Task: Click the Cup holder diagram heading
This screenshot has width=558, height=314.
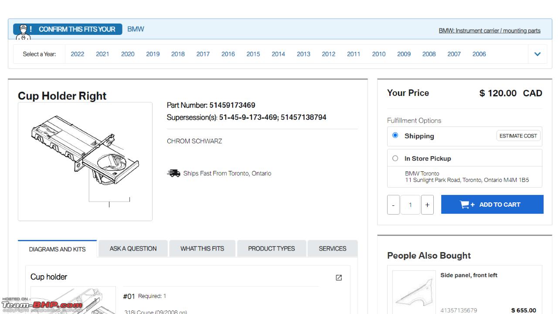Action: [x=49, y=277]
